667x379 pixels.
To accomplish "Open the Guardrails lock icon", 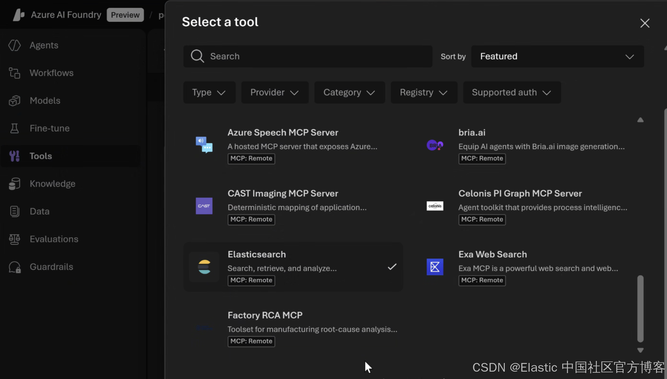I will tap(14, 267).
